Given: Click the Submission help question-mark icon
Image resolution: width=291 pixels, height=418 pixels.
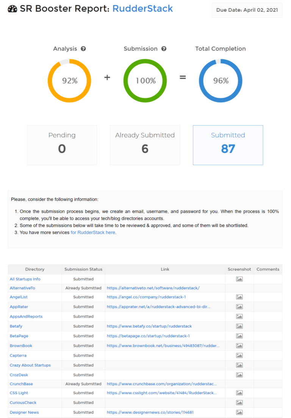Looking at the screenshot, I should tap(164, 49).
